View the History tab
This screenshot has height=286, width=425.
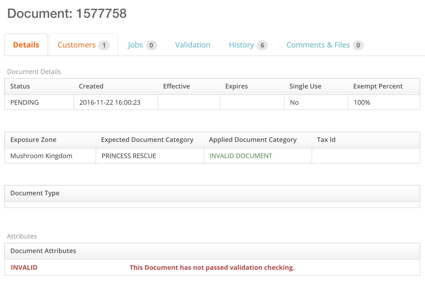[x=241, y=45]
